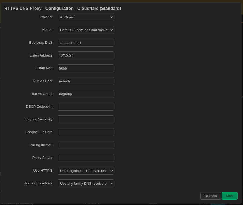Click the Listen Port field showing 5055
This screenshot has height=205, width=243.
coord(86,69)
